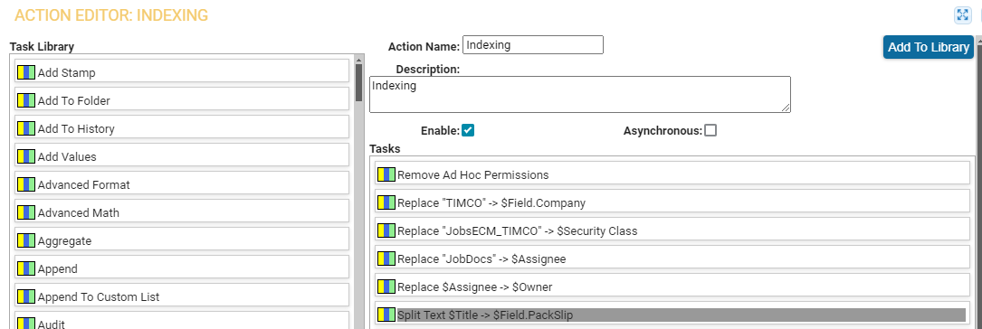Click the Add To Folder task icon
982x329 pixels.
(x=26, y=100)
